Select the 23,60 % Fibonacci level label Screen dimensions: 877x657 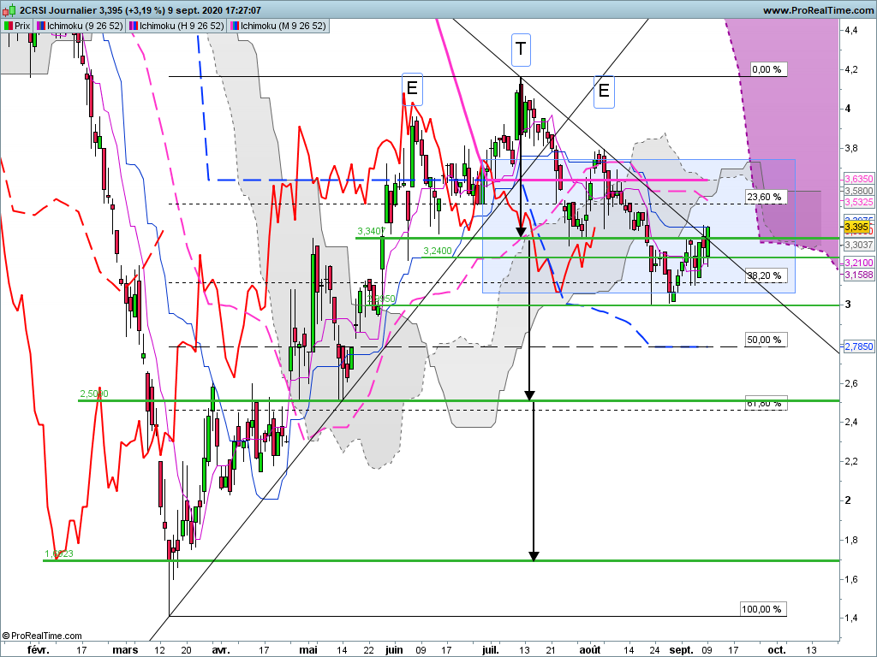click(x=764, y=197)
